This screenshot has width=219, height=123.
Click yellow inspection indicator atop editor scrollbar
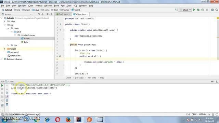coord(218,18)
